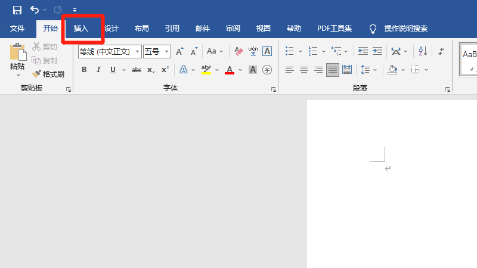Click the Format Painter (格式刷) brush icon

point(37,74)
